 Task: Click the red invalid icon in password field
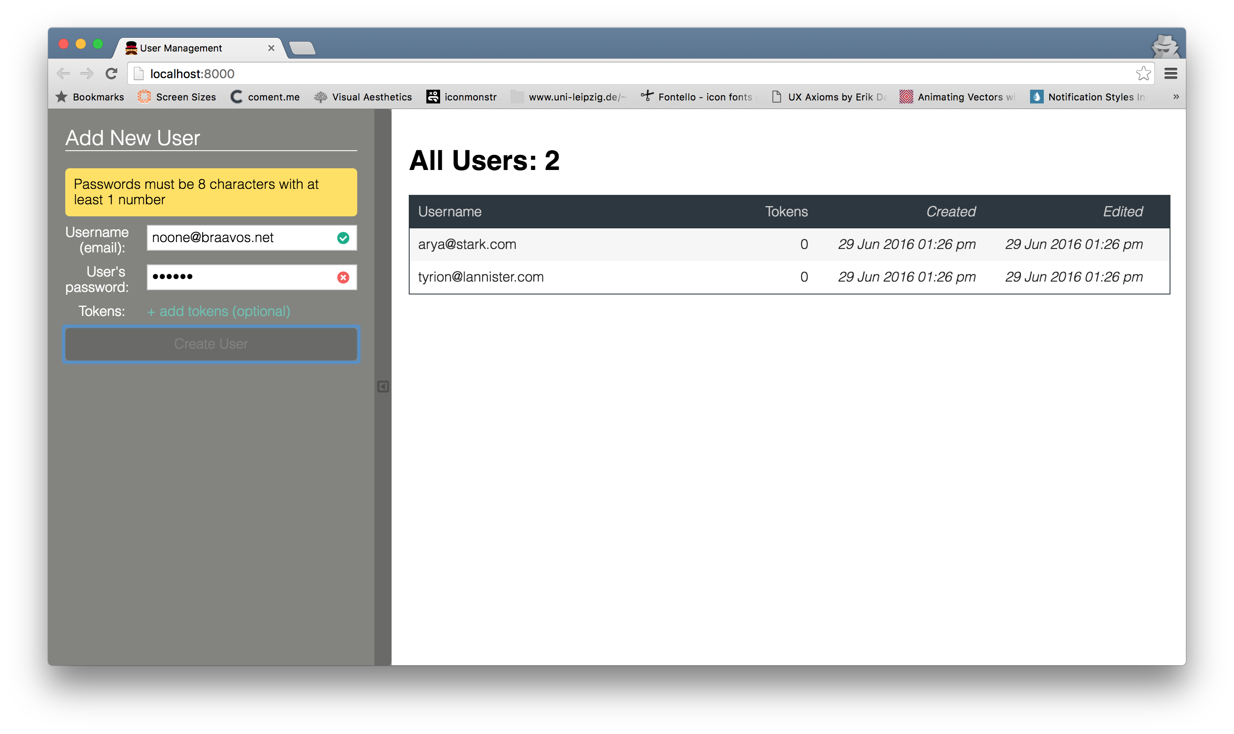pyautogui.click(x=343, y=277)
